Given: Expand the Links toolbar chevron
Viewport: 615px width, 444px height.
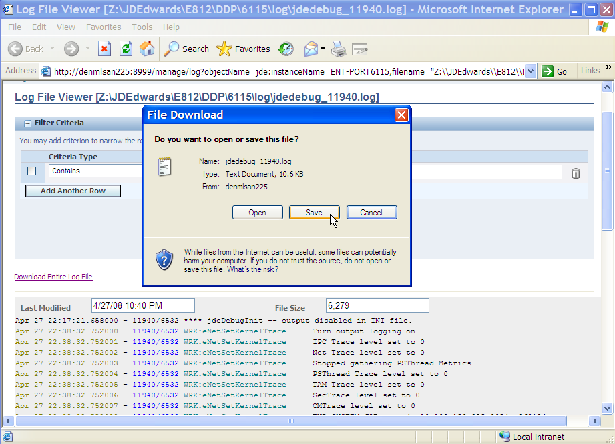Looking at the screenshot, I should 609,67.
